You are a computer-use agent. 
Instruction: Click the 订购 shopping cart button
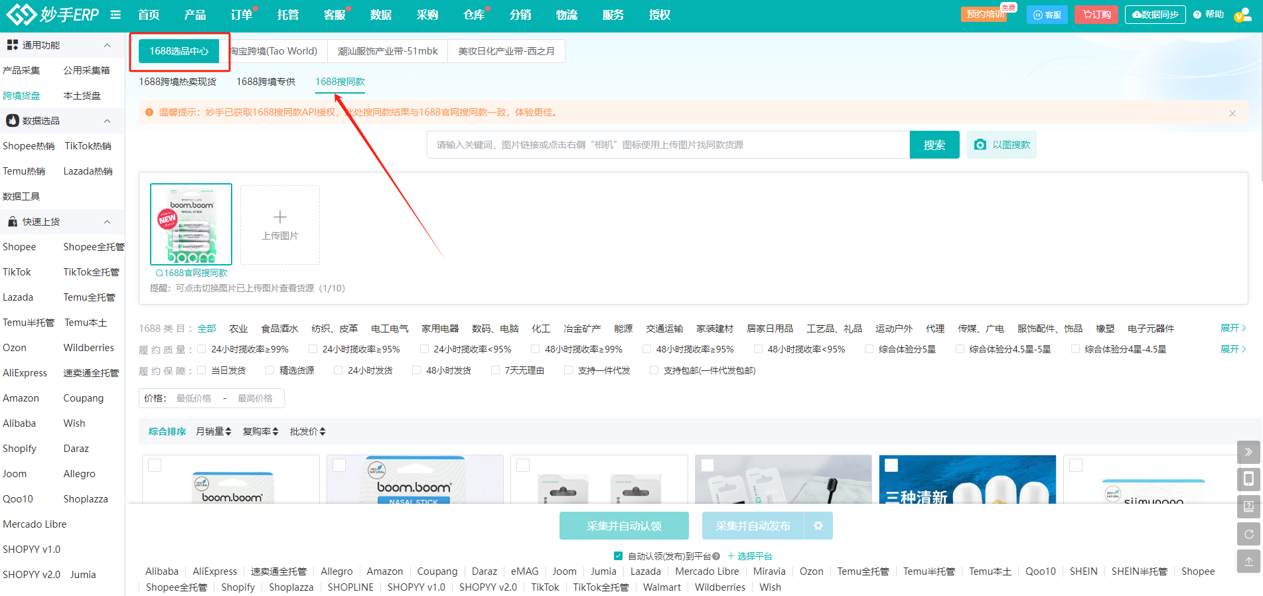pyautogui.click(x=1096, y=15)
